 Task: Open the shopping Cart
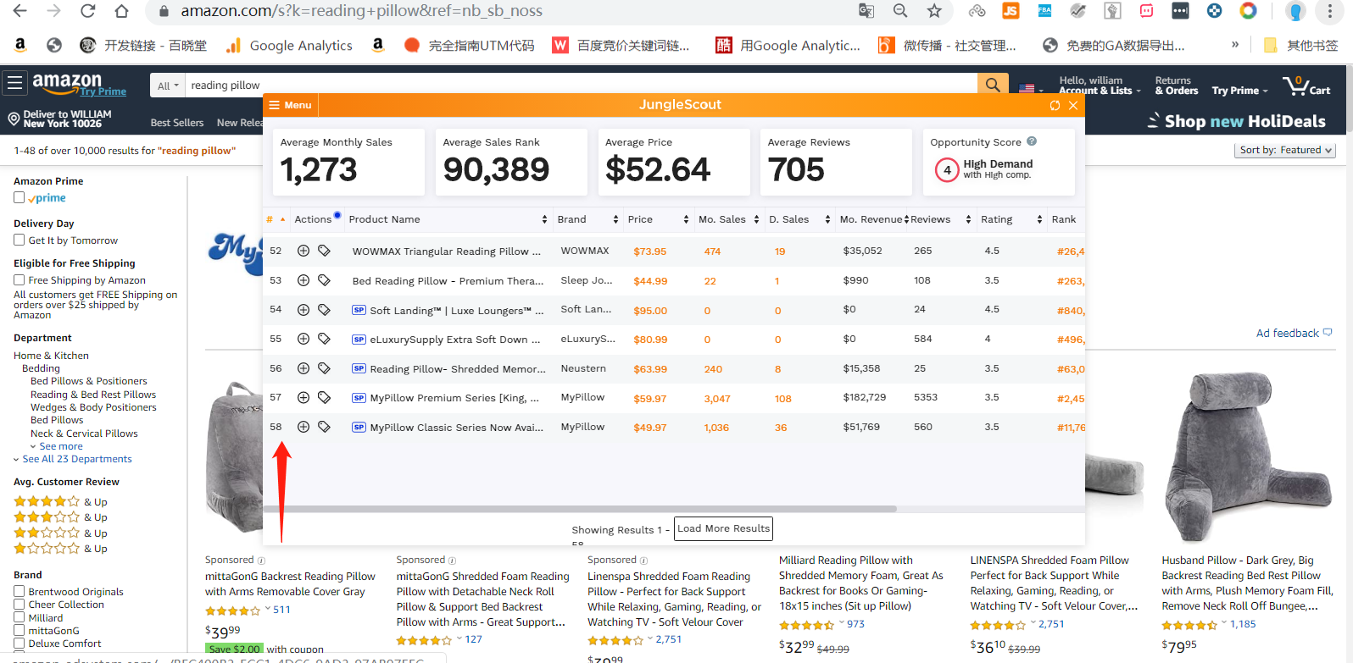coord(1306,86)
